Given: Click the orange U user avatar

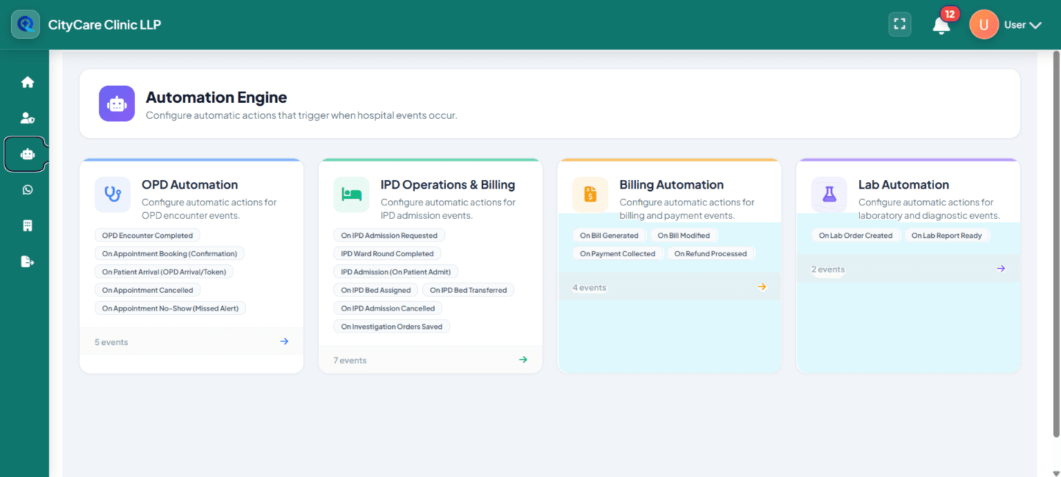Looking at the screenshot, I should click(984, 25).
